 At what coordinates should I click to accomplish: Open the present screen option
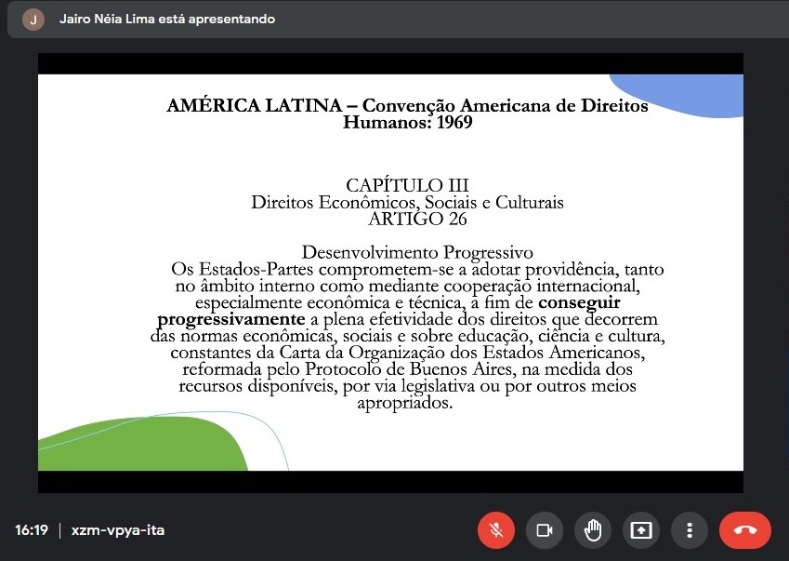click(x=641, y=530)
